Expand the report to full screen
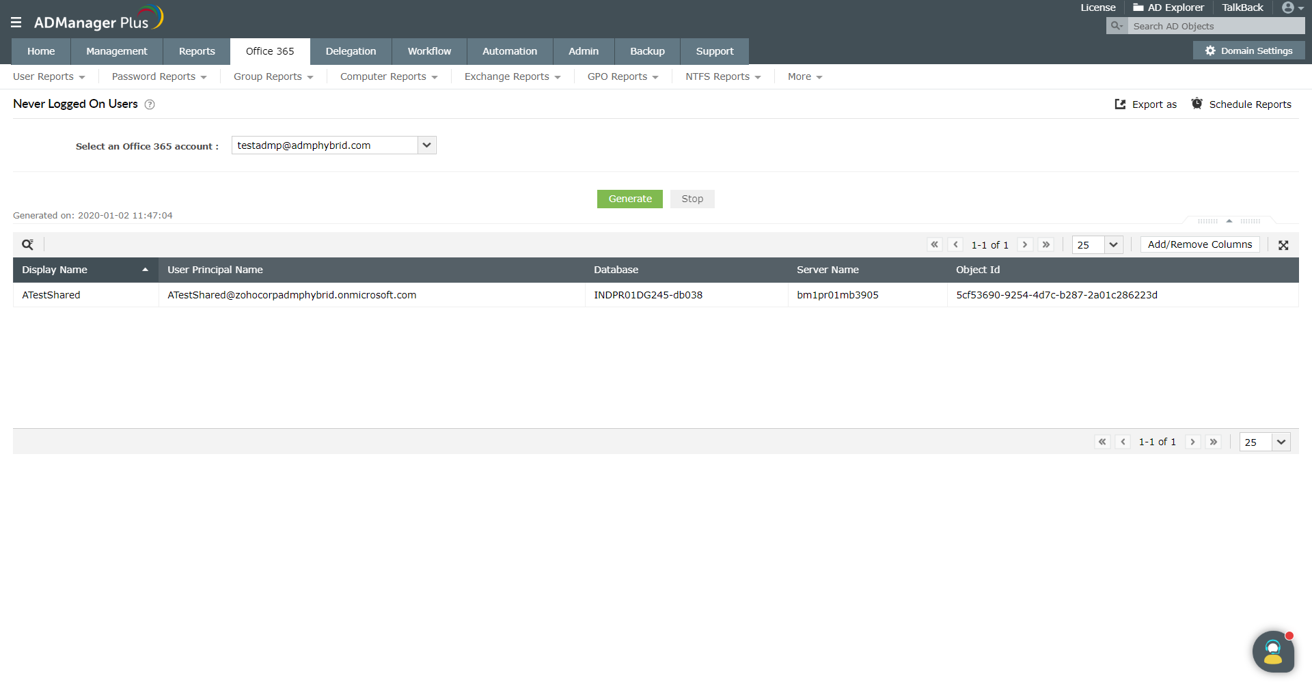The width and height of the screenshot is (1312, 691). pos(1283,245)
